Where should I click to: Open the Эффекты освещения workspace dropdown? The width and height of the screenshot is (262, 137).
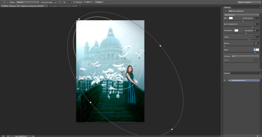[249, 2]
